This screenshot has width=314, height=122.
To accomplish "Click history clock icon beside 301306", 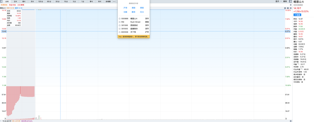I will 119,25.
